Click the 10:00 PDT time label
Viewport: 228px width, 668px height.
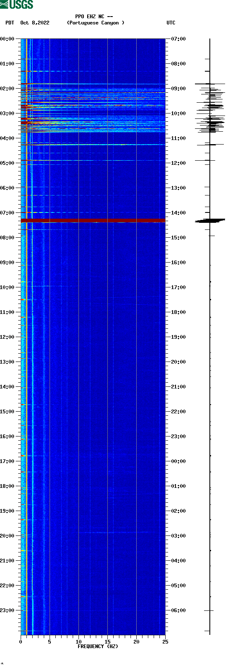pyautogui.click(x=7, y=287)
